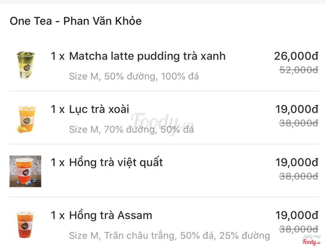Image resolution: width=326 pixels, height=249 pixels.
Task: Select the 19,000đ price for Hồng trà việt quất
Action: coord(297,162)
